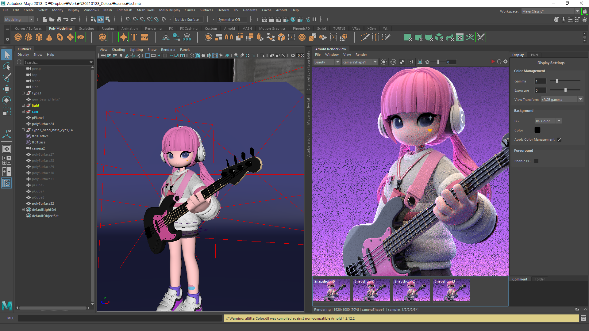This screenshot has height=331, width=589.
Task: Select the Paint selection tool
Action: coord(7,77)
